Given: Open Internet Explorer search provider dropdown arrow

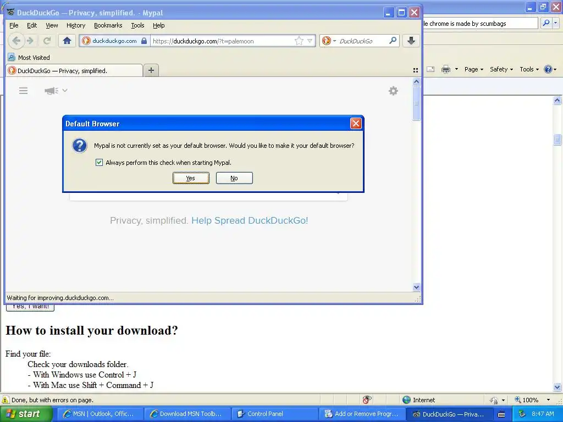Looking at the screenshot, I should [x=555, y=23].
